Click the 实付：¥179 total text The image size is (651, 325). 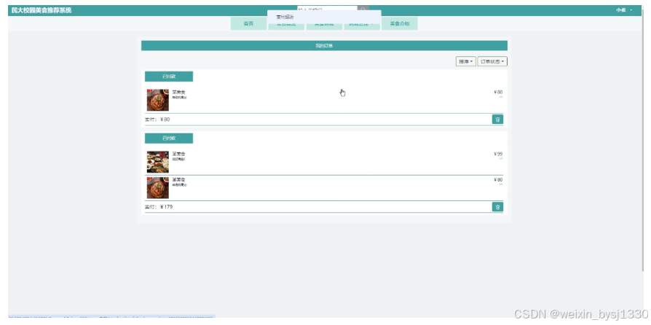click(159, 207)
